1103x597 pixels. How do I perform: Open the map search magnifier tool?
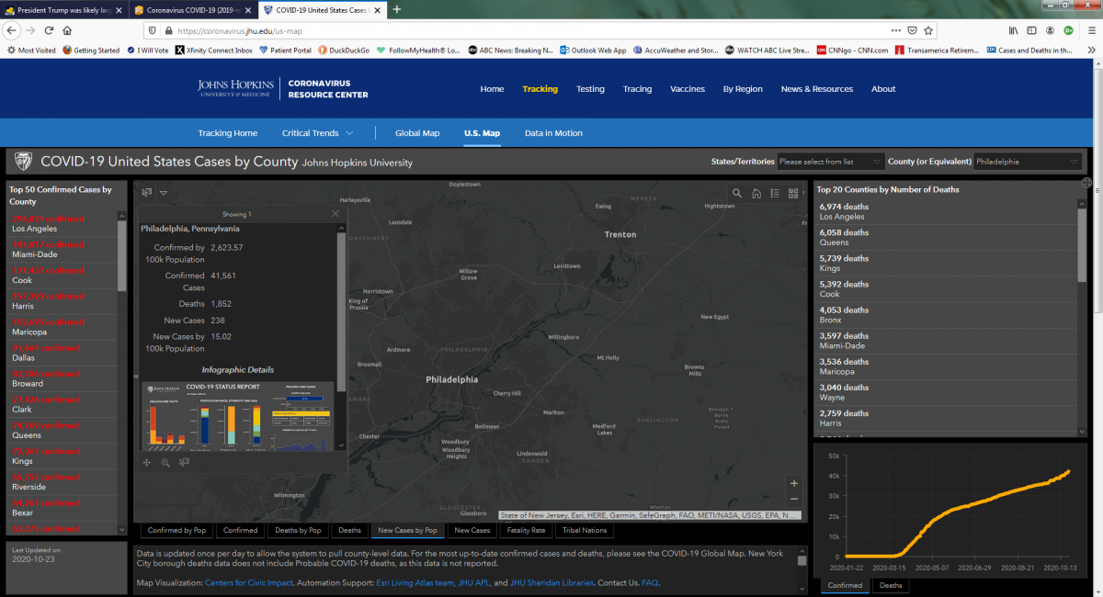click(737, 193)
